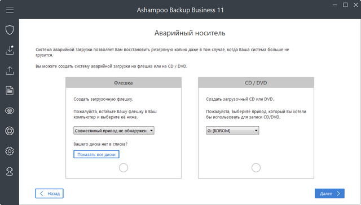This screenshot has width=361, height=205.
Task: Click the Создать загрузочную флешку text
Action: (x=103, y=99)
